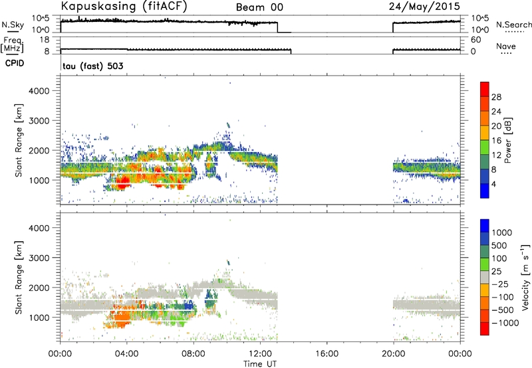
Task: Click the CPID label
Action: coord(15,63)
